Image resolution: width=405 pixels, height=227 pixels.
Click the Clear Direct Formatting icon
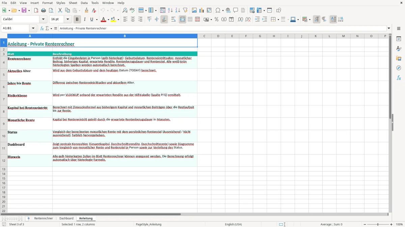point(94,10)
